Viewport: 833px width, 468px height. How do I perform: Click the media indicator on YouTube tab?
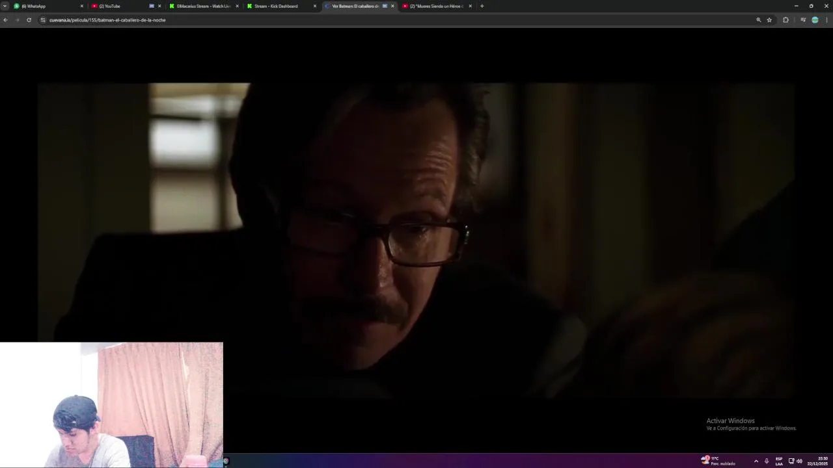pos(152,6)
